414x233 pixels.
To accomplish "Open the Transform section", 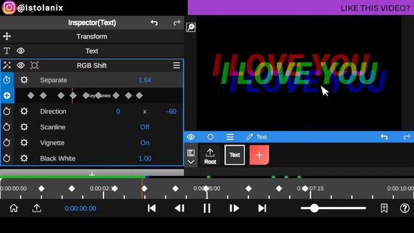I will [92, 36].
